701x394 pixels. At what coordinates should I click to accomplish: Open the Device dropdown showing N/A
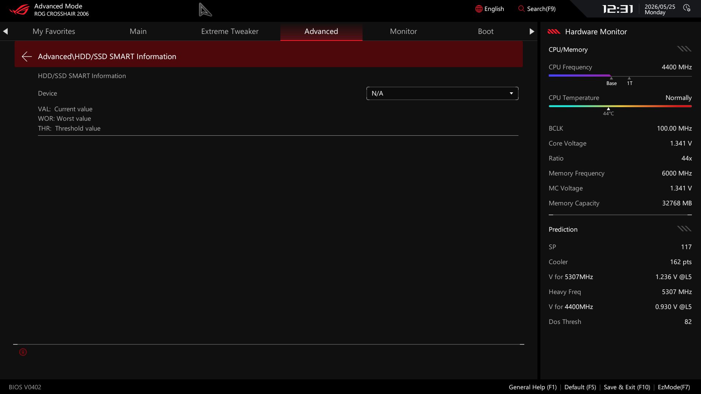tap(442, 93)
